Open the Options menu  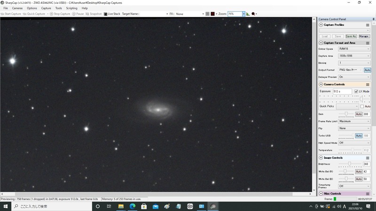coord(32,8)
